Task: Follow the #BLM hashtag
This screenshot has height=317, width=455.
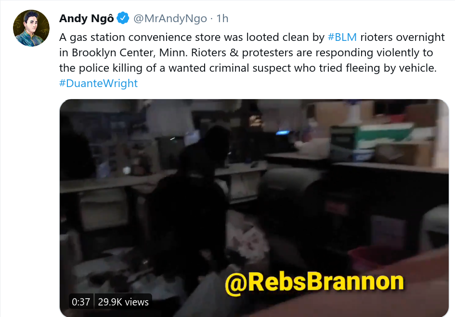Action: point(342,37)
